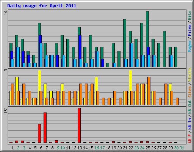Image resolution: width=194 pixels, height=152 pixels.
Task: Click day label '25' on the x-axis
Action: (148, 148)
